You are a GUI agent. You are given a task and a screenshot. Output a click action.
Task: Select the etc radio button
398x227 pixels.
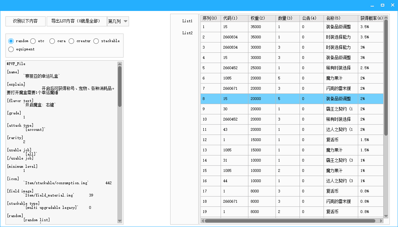click(x=33, y=41)
